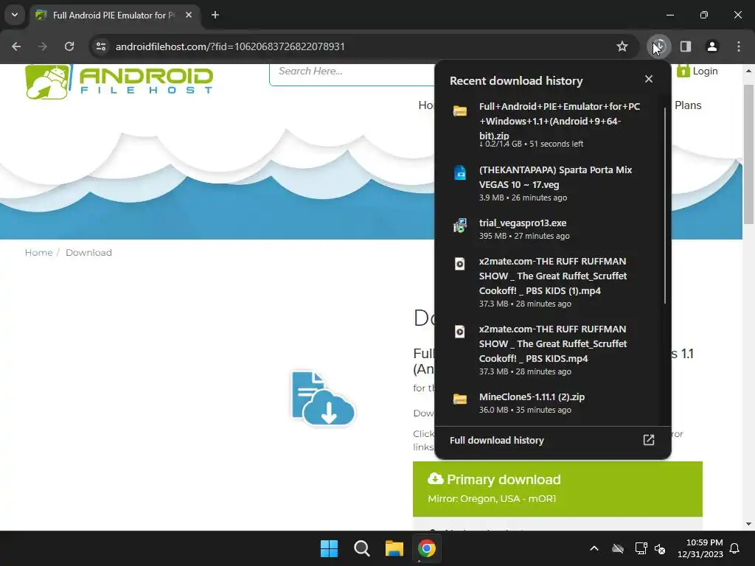Click the page vertical scrollbar thumb
The width and height of the screenshot is (755, 566).
click(x=748, y=154)
